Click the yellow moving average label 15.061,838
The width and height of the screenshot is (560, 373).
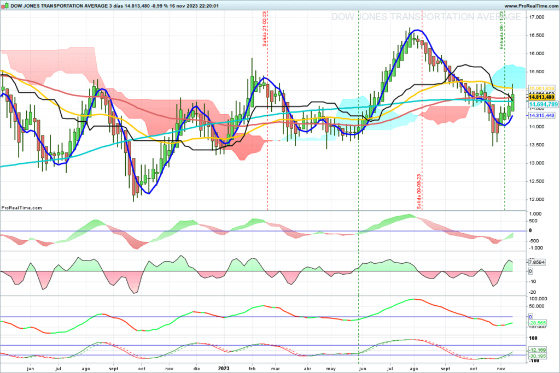[x=541, y=88]
